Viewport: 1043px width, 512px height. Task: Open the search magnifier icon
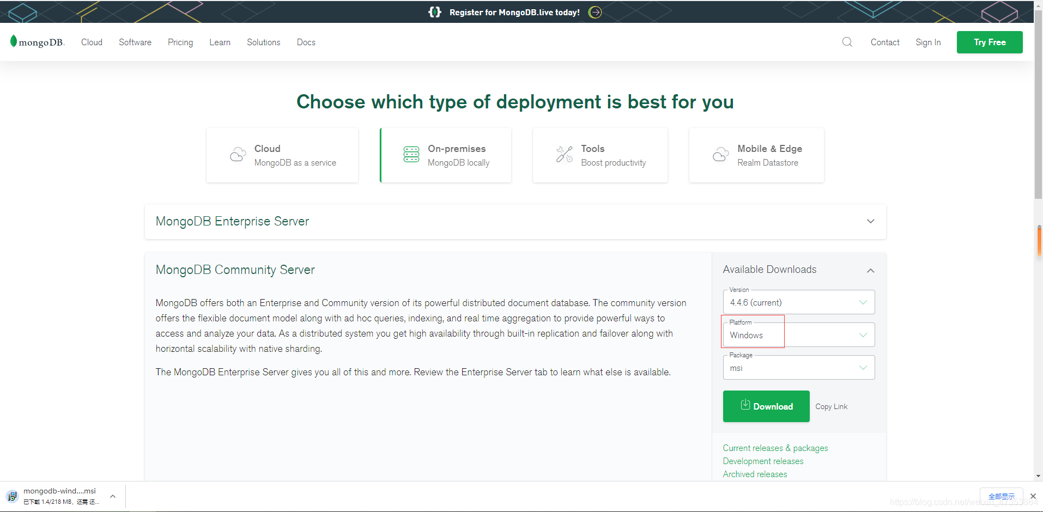pos(847,42)
